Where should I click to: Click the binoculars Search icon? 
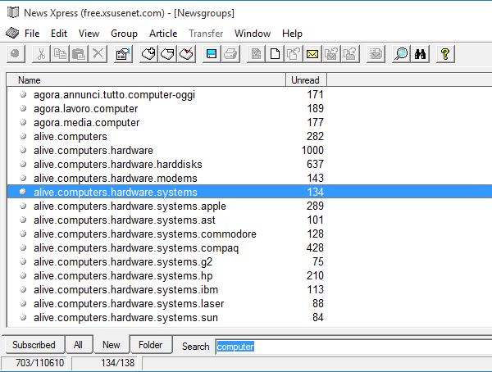[420, 54]
